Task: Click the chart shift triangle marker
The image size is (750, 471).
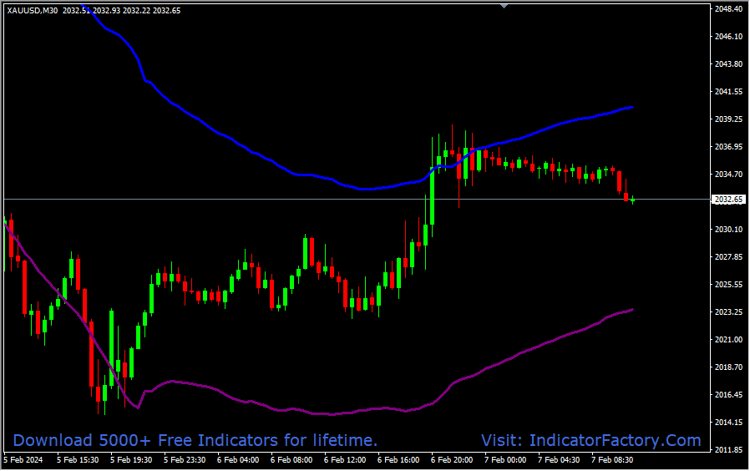Action: pos(504,6)
